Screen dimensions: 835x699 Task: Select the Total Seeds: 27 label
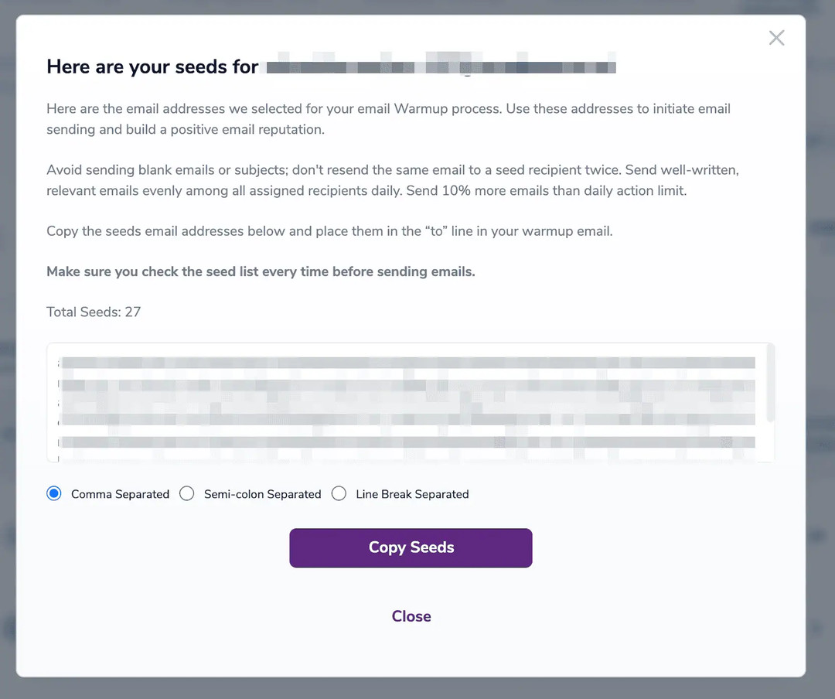pos(94,312)
